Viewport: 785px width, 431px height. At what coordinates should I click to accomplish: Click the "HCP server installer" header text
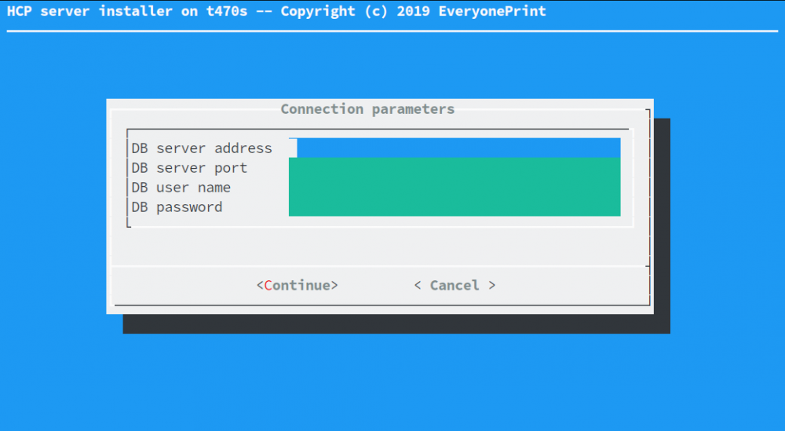pyautogui.click(x=89, y=11)
